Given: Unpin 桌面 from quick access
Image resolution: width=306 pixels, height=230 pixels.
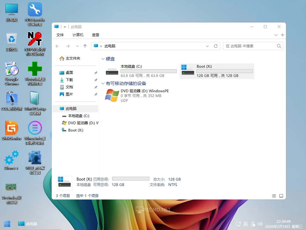Looking at the screenshot, I should point(96,72).
